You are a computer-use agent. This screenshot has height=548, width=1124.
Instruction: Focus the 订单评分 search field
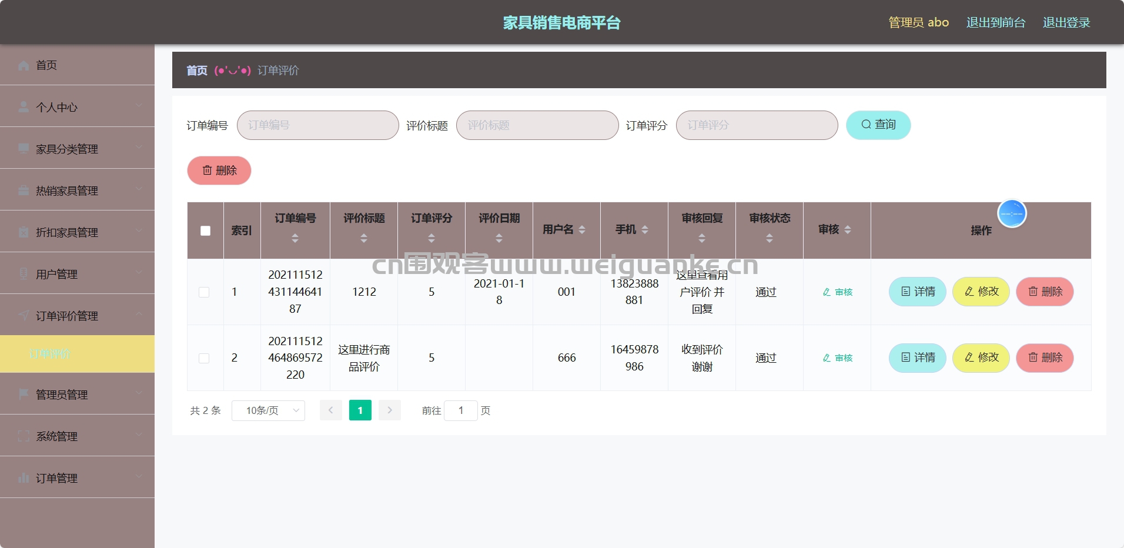click(x=757, y=125)
